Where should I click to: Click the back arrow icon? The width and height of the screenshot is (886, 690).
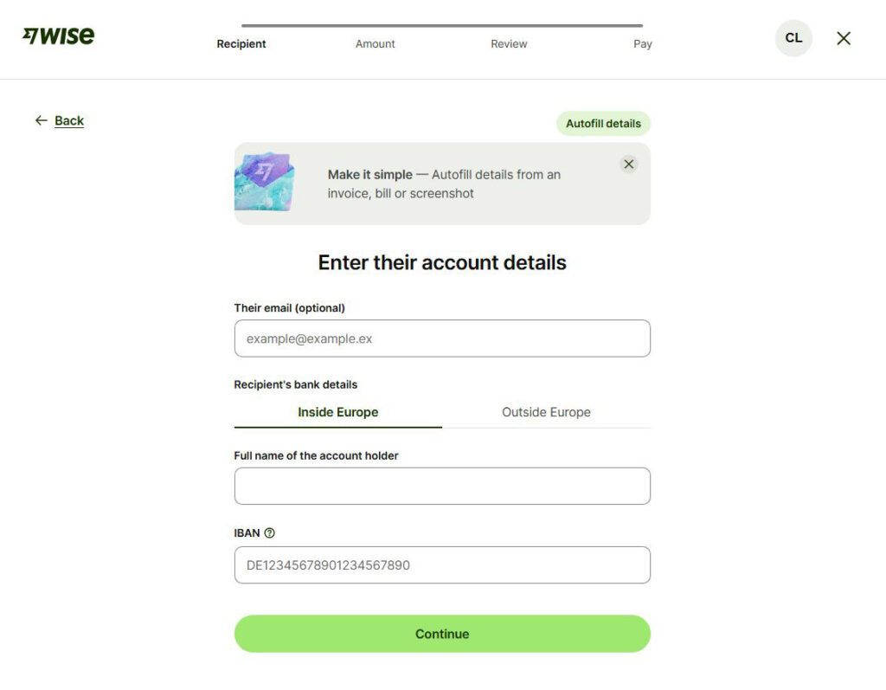coord(42,120)
